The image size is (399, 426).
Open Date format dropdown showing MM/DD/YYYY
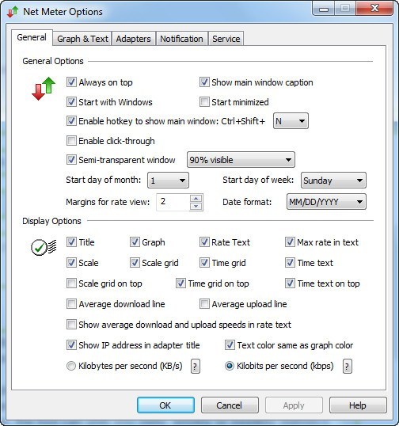pyautogui.click(x=326, y=202)
